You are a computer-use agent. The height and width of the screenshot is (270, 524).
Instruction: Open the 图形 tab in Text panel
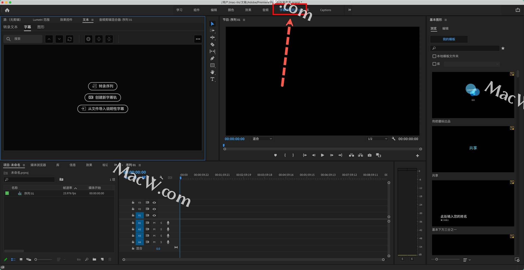pos(41,27)
